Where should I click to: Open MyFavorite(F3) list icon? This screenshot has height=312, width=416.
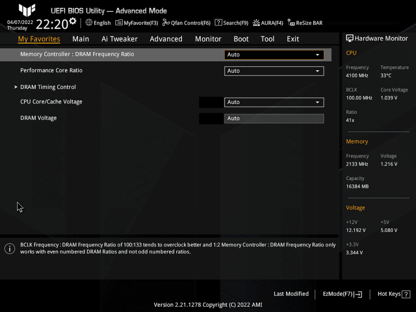tap(119, 22)
